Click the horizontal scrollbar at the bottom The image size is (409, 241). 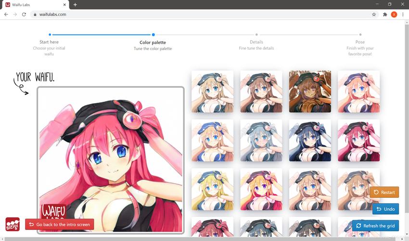coord(202,239)
